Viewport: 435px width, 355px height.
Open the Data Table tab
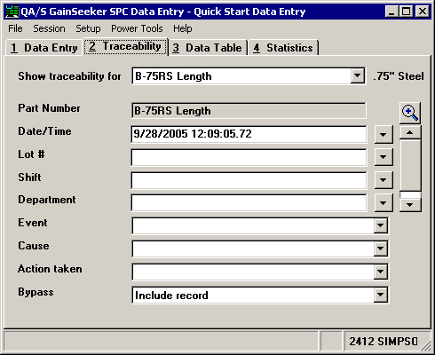point(208,48)
